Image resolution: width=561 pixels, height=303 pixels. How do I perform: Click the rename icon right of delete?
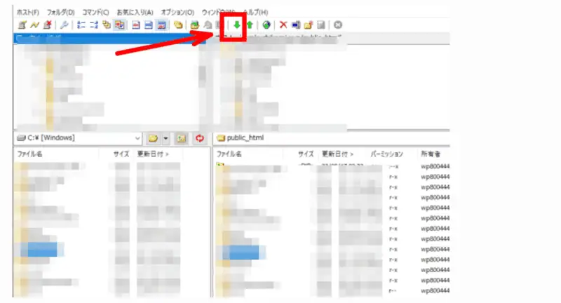[296, 25]
